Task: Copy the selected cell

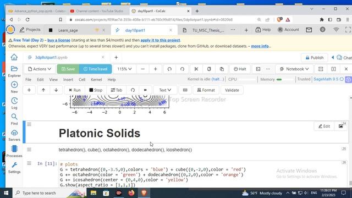Action: pyautogui.click(x=209, y=69)
